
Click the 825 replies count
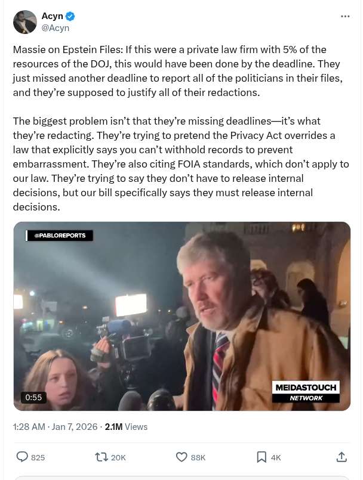pos(38,458)
